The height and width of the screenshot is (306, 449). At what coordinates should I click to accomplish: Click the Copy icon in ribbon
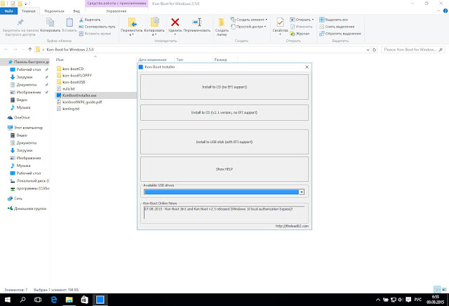pyautogui.click(x=50, y=22)
